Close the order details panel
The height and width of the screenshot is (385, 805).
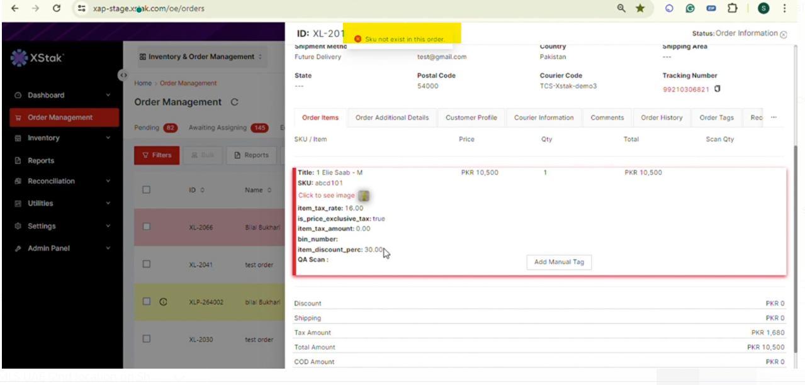pos(784,35)
